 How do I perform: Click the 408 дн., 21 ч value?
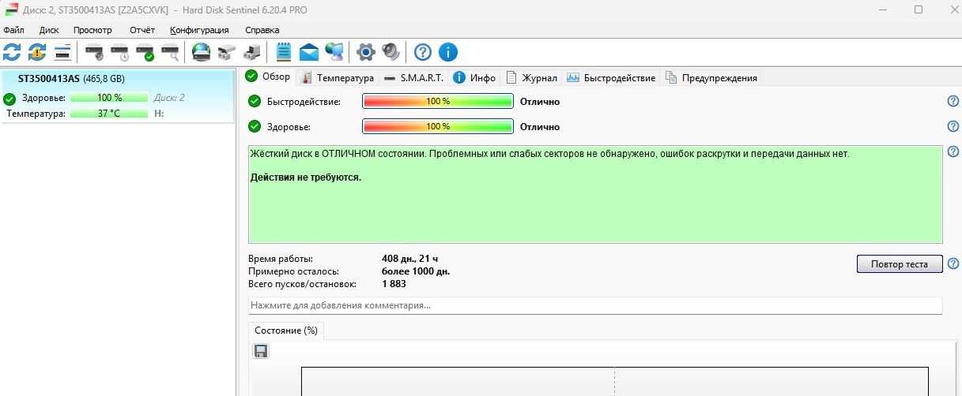[409, 259]
